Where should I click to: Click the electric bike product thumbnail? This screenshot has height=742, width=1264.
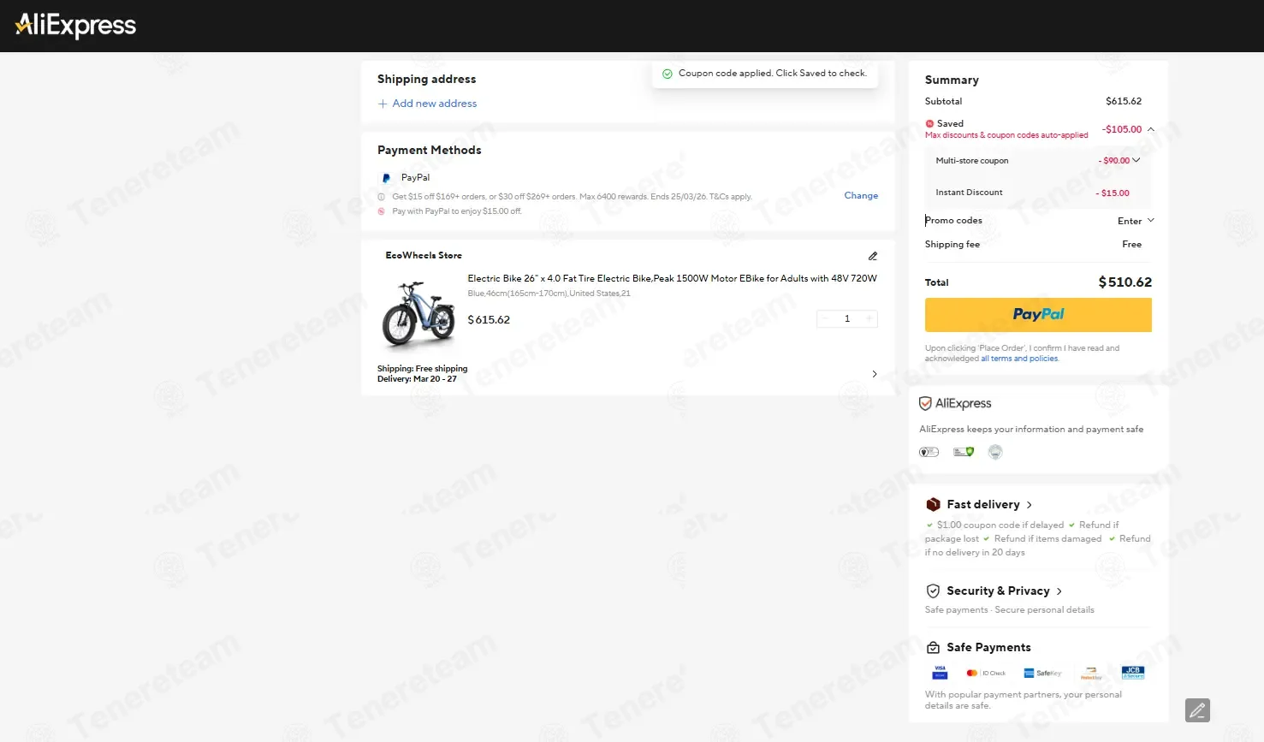coord(418,315)
